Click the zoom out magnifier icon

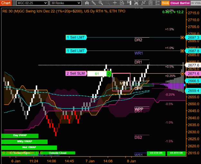(x=108, y=3)
